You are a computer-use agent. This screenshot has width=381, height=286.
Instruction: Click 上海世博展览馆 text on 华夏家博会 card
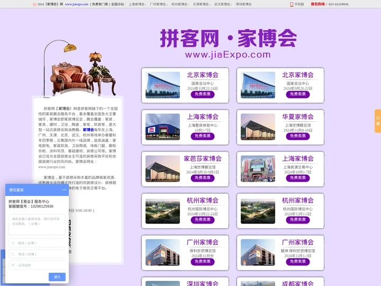coord(298,125)
